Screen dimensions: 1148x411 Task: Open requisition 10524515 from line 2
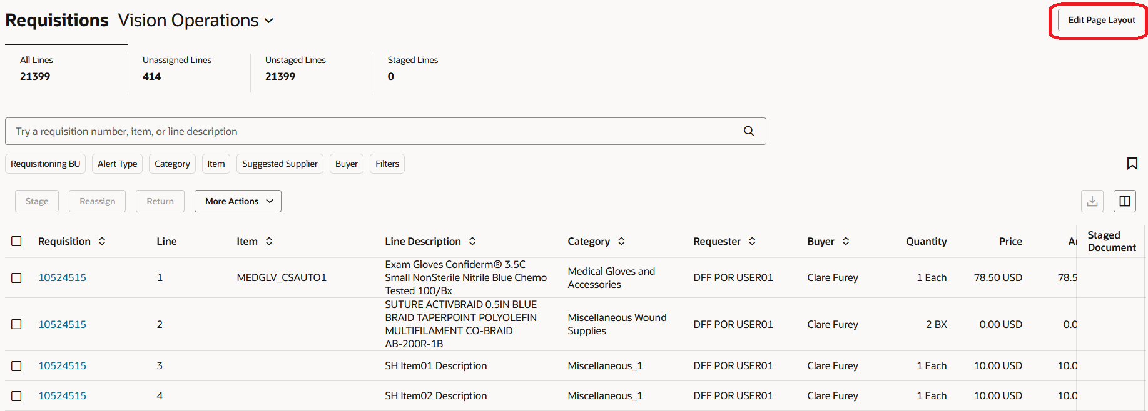click(62, 324)
